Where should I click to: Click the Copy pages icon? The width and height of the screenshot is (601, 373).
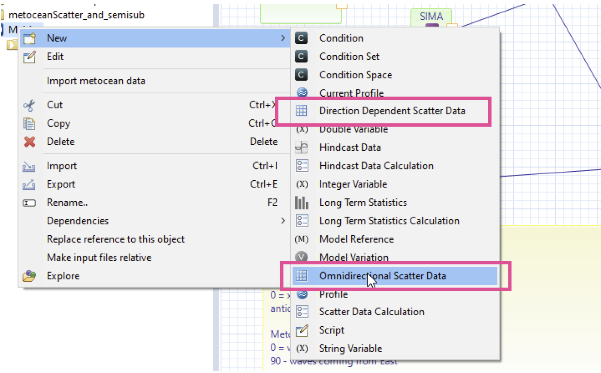point(29,123)
